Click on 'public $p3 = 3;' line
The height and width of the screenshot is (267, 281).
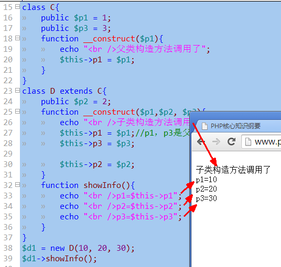76,28
